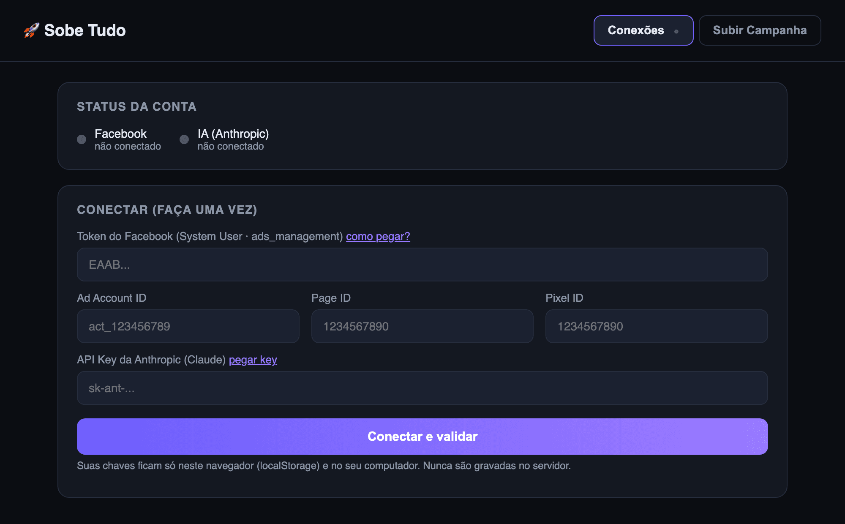The height and width of the screenshot is (524, 845).
Task: Open the 'pegar key' link
Action: click(253, 360)
